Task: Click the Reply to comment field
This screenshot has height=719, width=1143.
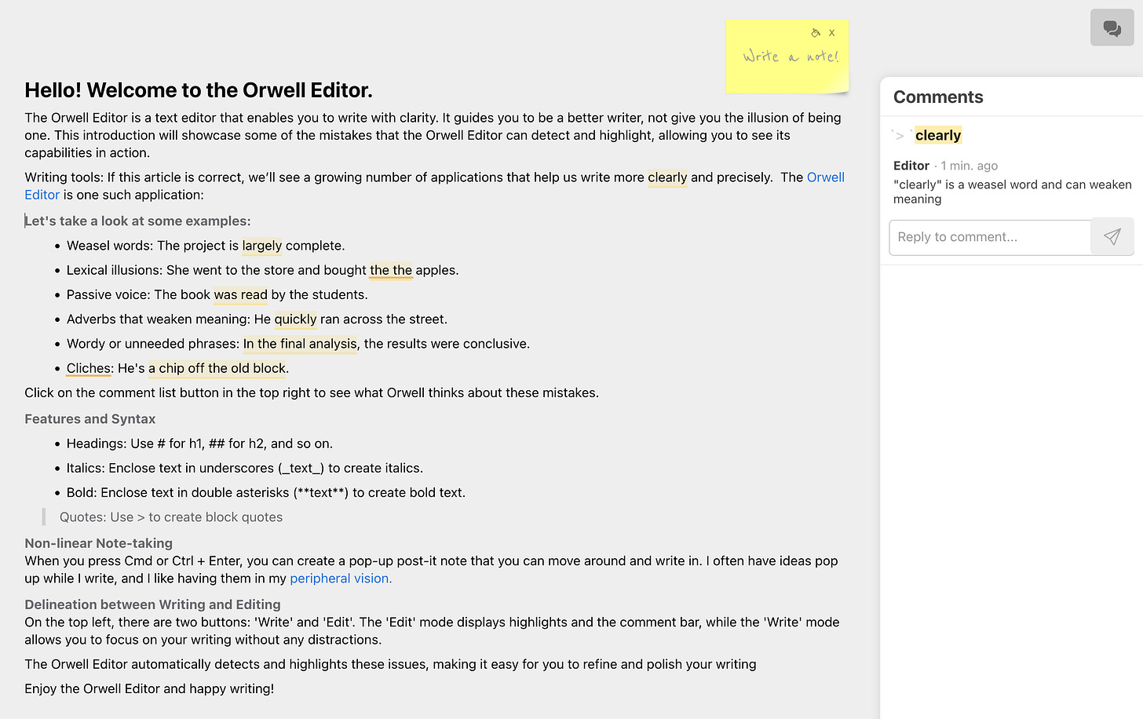Action: coord(990,237)
